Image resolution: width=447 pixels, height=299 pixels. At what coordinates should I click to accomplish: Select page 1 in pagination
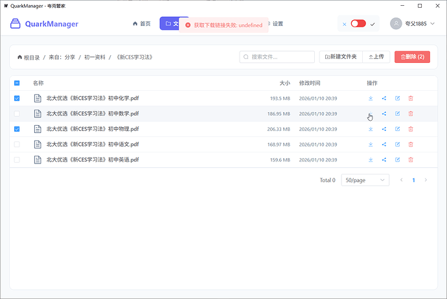pyautogui.click(x=414, y=180)
